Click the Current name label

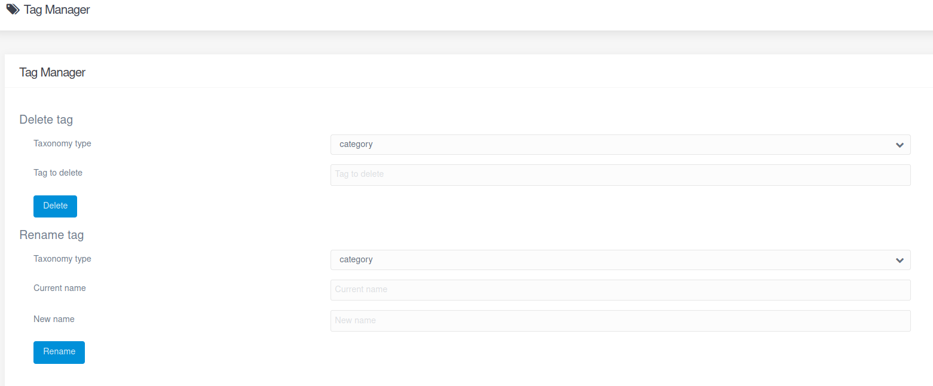[x=60, y=288]
